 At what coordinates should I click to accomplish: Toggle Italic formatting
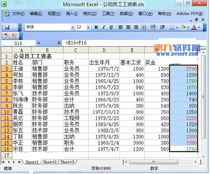pyautogui.click(x=104, y=27)
